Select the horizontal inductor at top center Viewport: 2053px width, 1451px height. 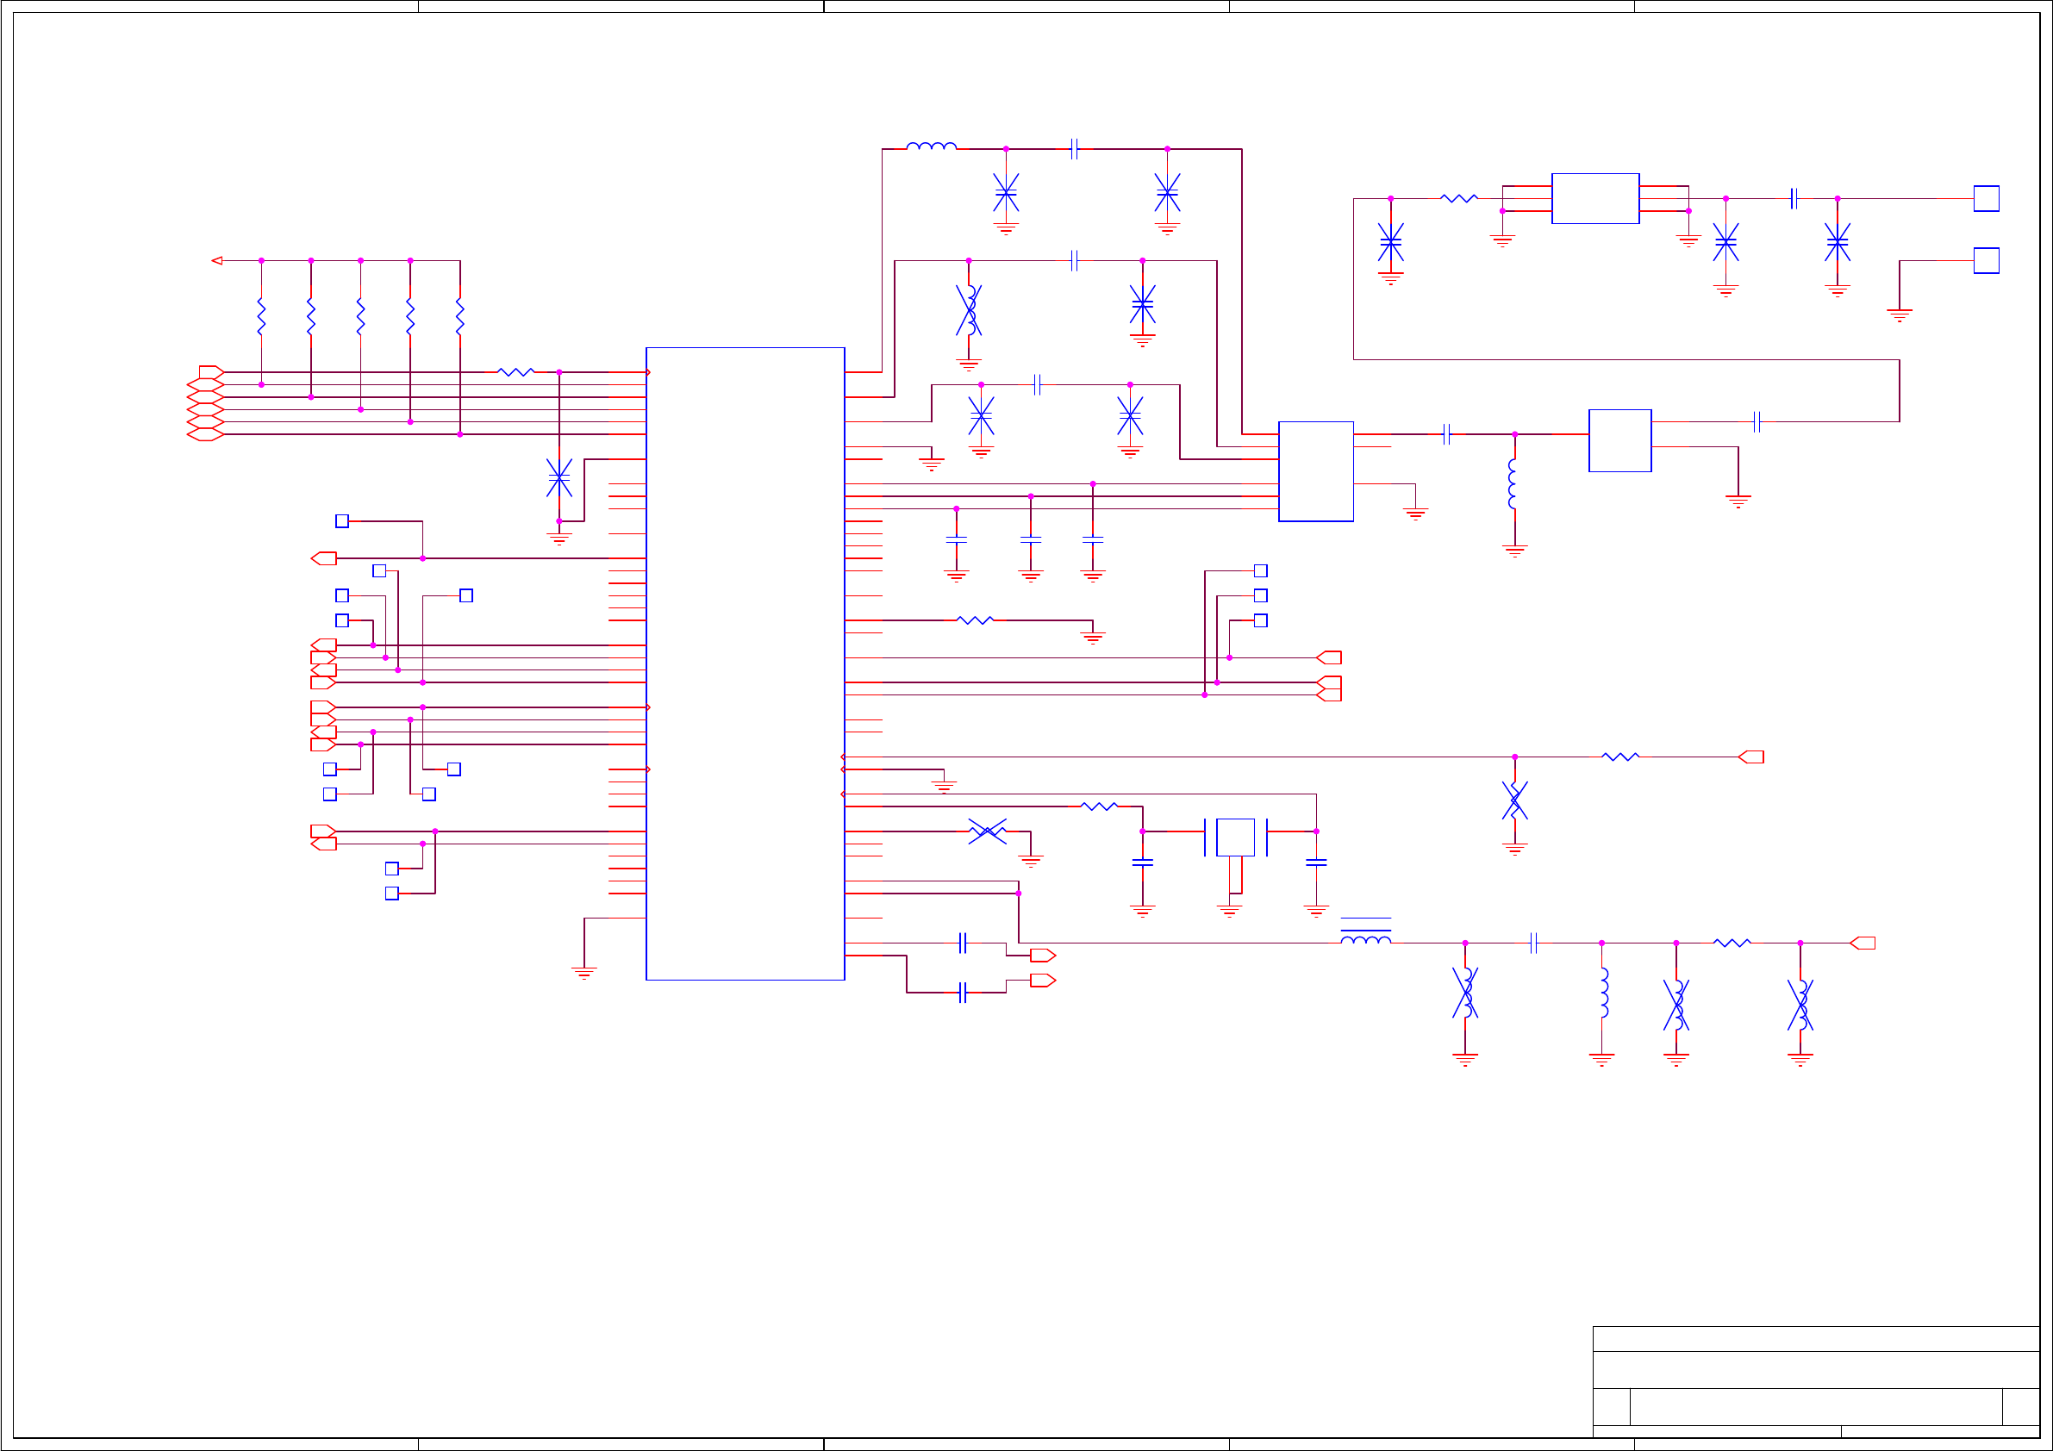pyautogui.click(x=931, y=147)
